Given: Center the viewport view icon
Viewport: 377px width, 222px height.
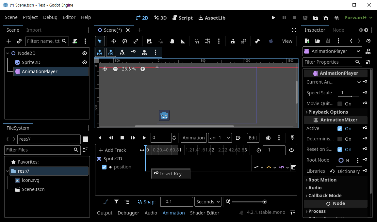Looking at the screenshot, I should [x=105, y=69].
